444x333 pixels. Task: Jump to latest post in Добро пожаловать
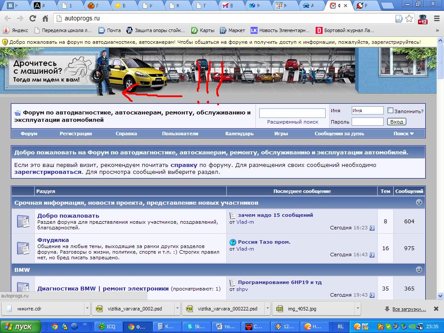point(372,228)
